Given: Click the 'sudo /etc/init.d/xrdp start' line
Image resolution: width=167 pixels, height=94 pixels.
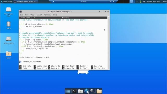Looking at the screenshot, I should pyautogui.click(x=34, y=57).
